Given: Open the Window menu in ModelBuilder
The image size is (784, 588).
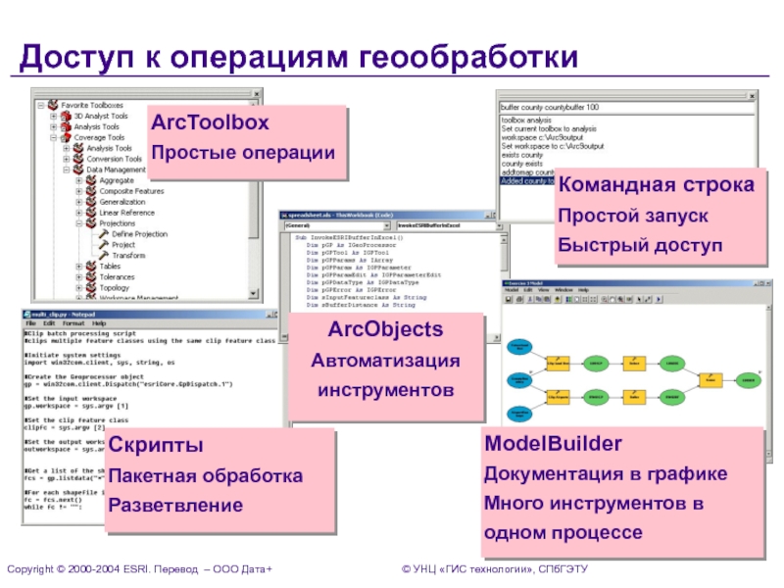Looking at the screenshot, I should coord(563,290).
